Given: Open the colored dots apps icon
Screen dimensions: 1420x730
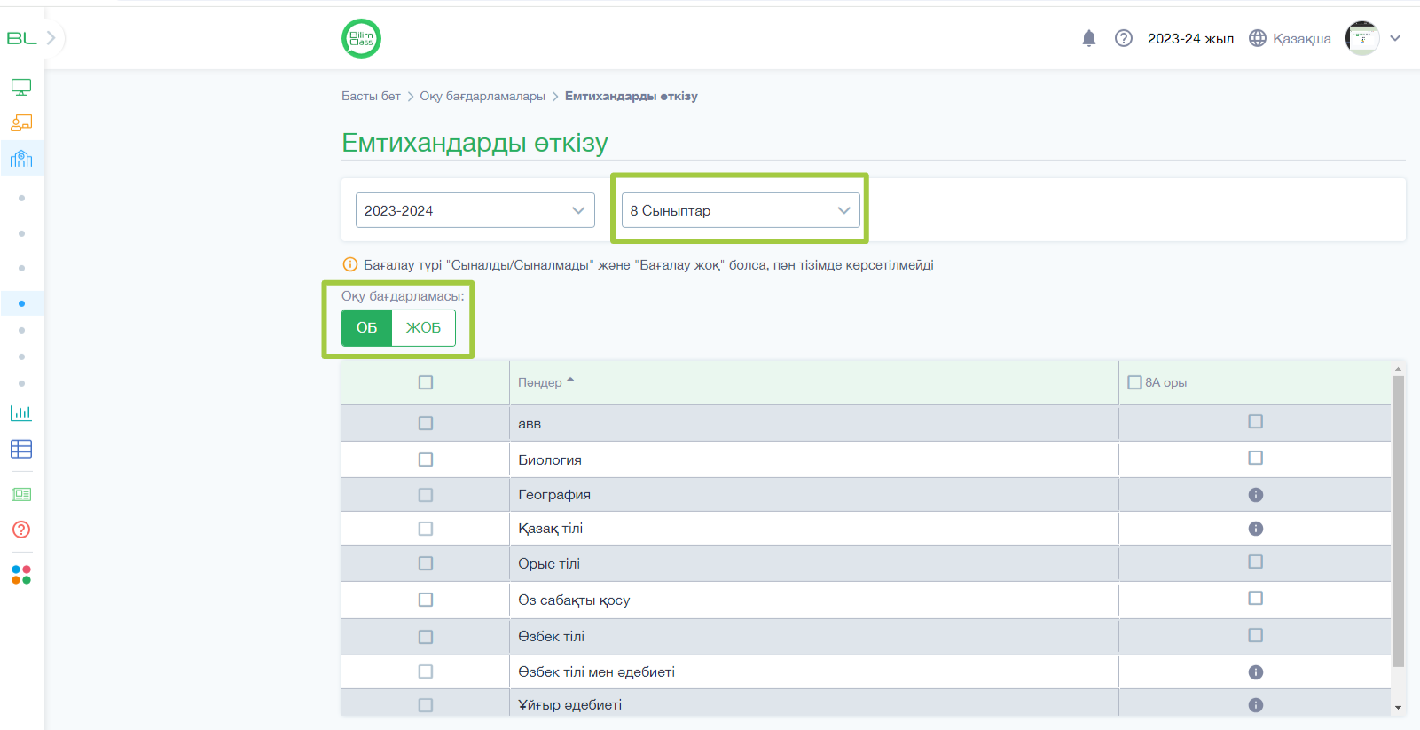Looking at the screenshot, I should pyautogui.click(x=21, y=575).
